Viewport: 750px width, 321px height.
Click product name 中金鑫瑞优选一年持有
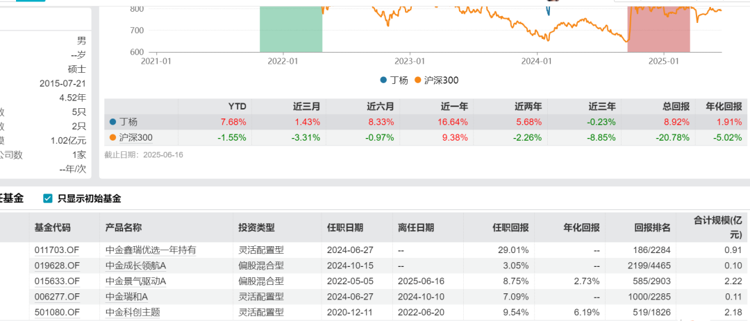(x=151, y=250)
